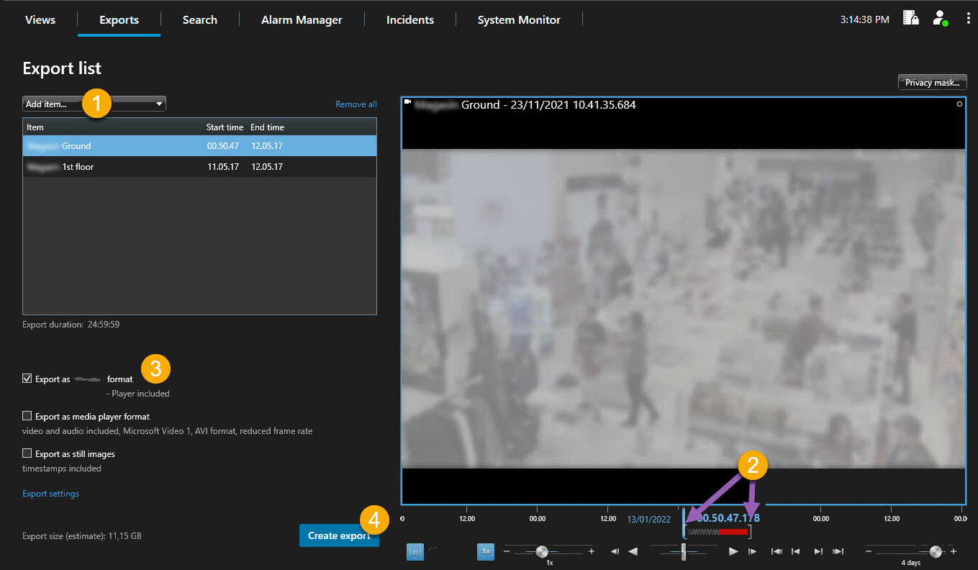Select the Exports tab
The width and height of the screenshot is (978, 570).
click(119, 19)
